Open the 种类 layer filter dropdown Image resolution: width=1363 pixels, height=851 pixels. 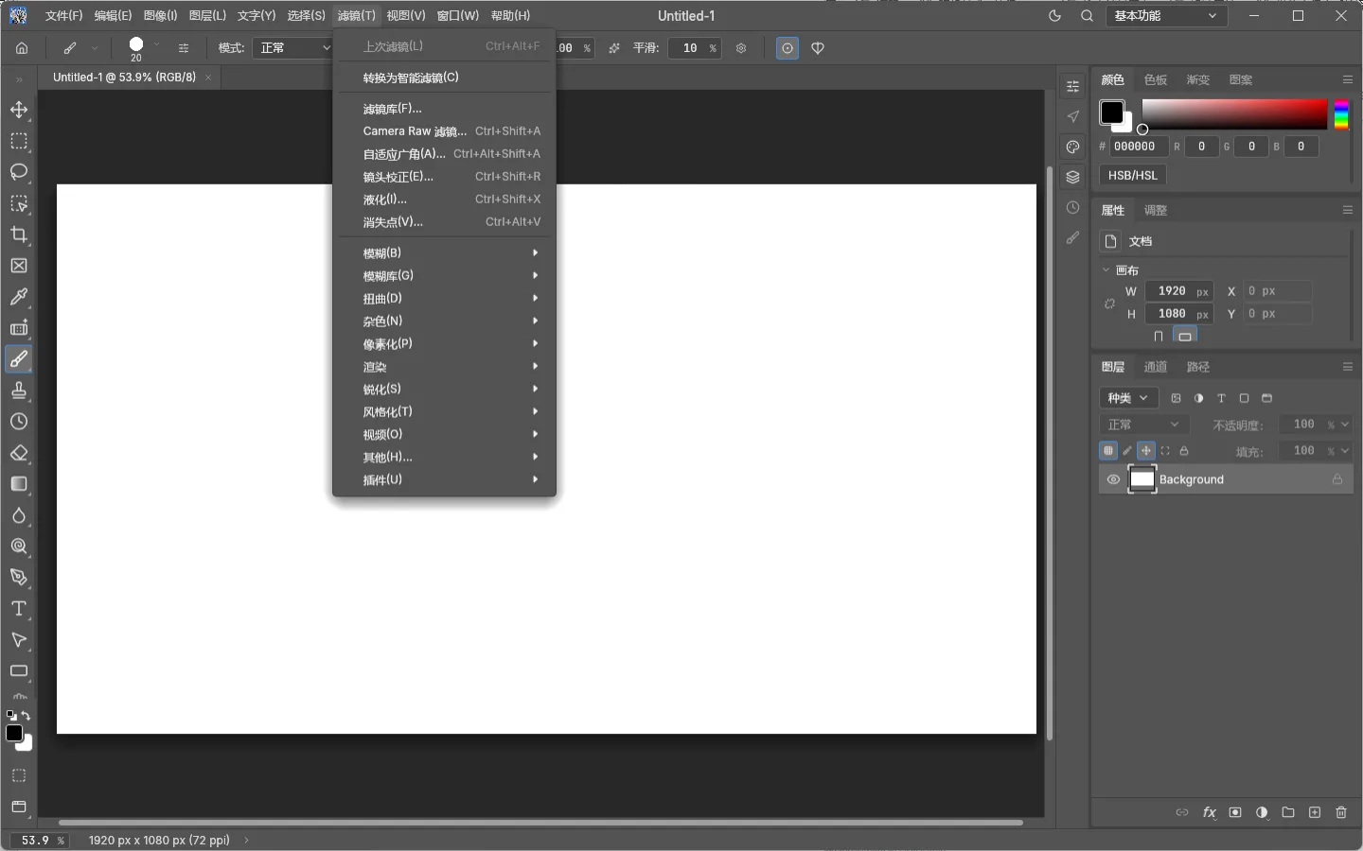point(1128,398)
